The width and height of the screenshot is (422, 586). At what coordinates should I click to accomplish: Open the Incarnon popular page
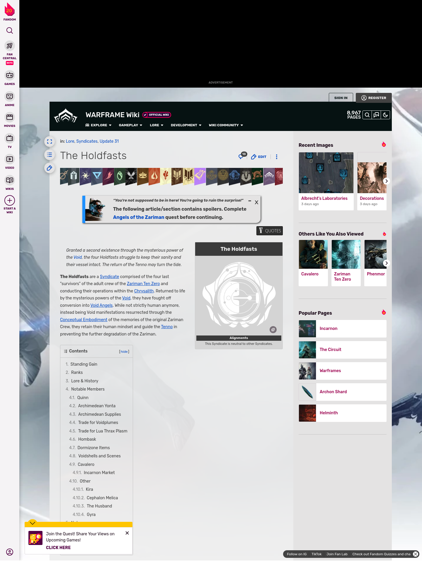pyautogui.click(x=343, y=329)
